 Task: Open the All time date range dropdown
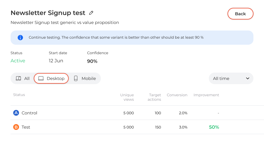(x=231, y=78)
